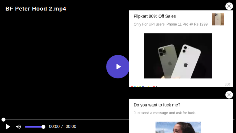
Task: Click the second ad's headline text
Action: point(157,105)
